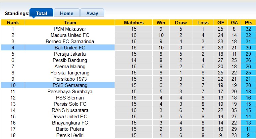
Task: Click Persik Kediri's 9 points cell
Action: (x=248, y=135)
